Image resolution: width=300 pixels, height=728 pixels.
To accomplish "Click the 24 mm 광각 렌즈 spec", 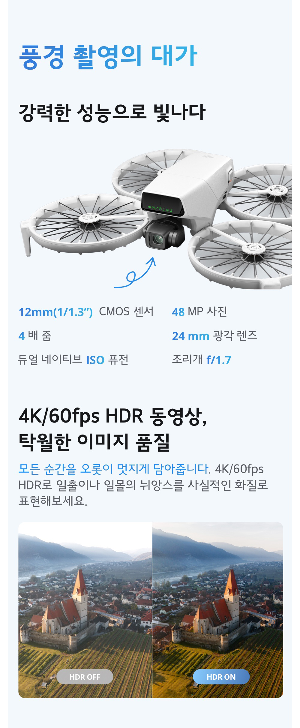I will (x=215, y=336).
